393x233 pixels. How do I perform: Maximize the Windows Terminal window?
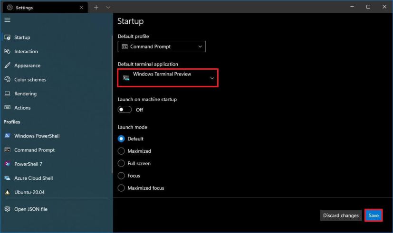point(368,7)
